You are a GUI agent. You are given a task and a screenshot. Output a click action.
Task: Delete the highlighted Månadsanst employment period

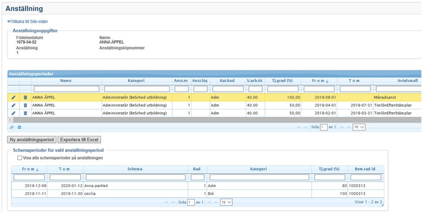coord(25,97)
